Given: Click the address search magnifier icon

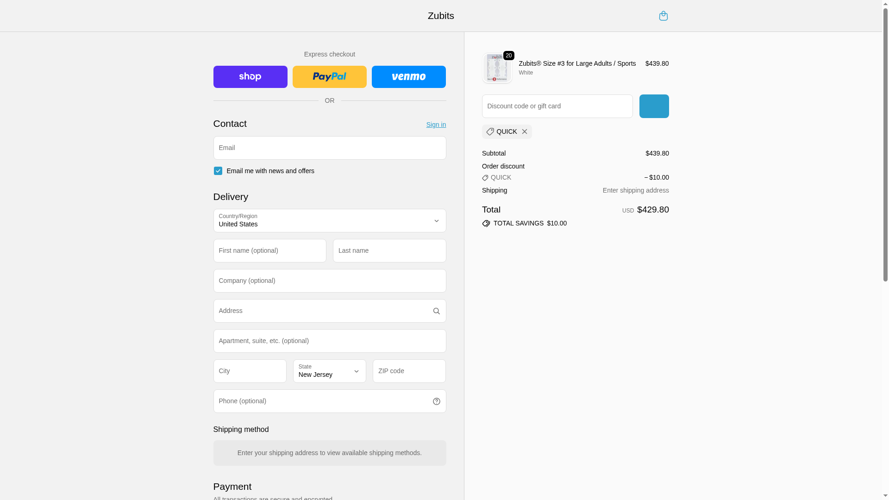Looking at the screenshot, I should click(436, 311).
